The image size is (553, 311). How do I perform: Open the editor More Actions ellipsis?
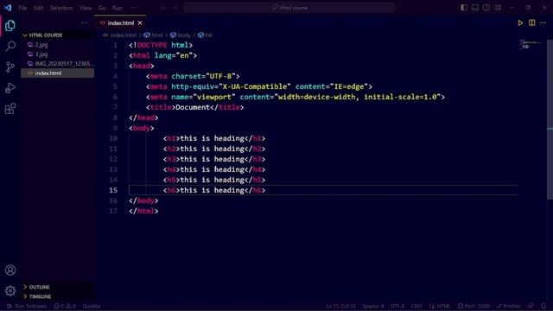(x=543, y=23)
